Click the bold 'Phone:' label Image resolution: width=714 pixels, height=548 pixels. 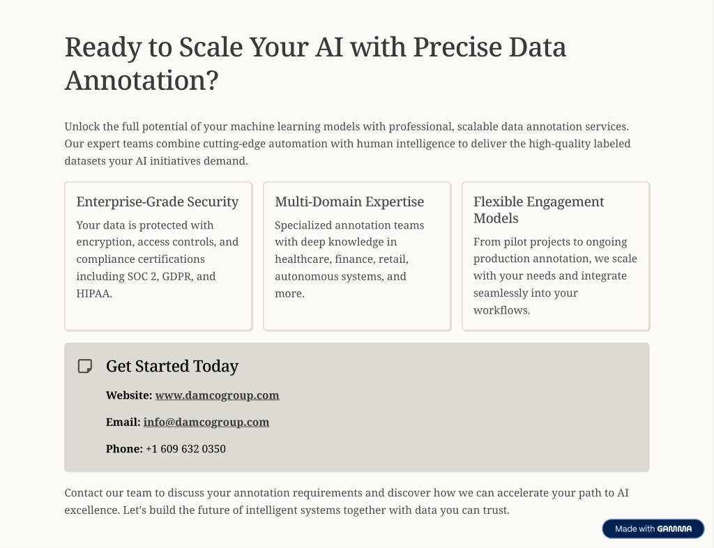(x=124, y=449)
